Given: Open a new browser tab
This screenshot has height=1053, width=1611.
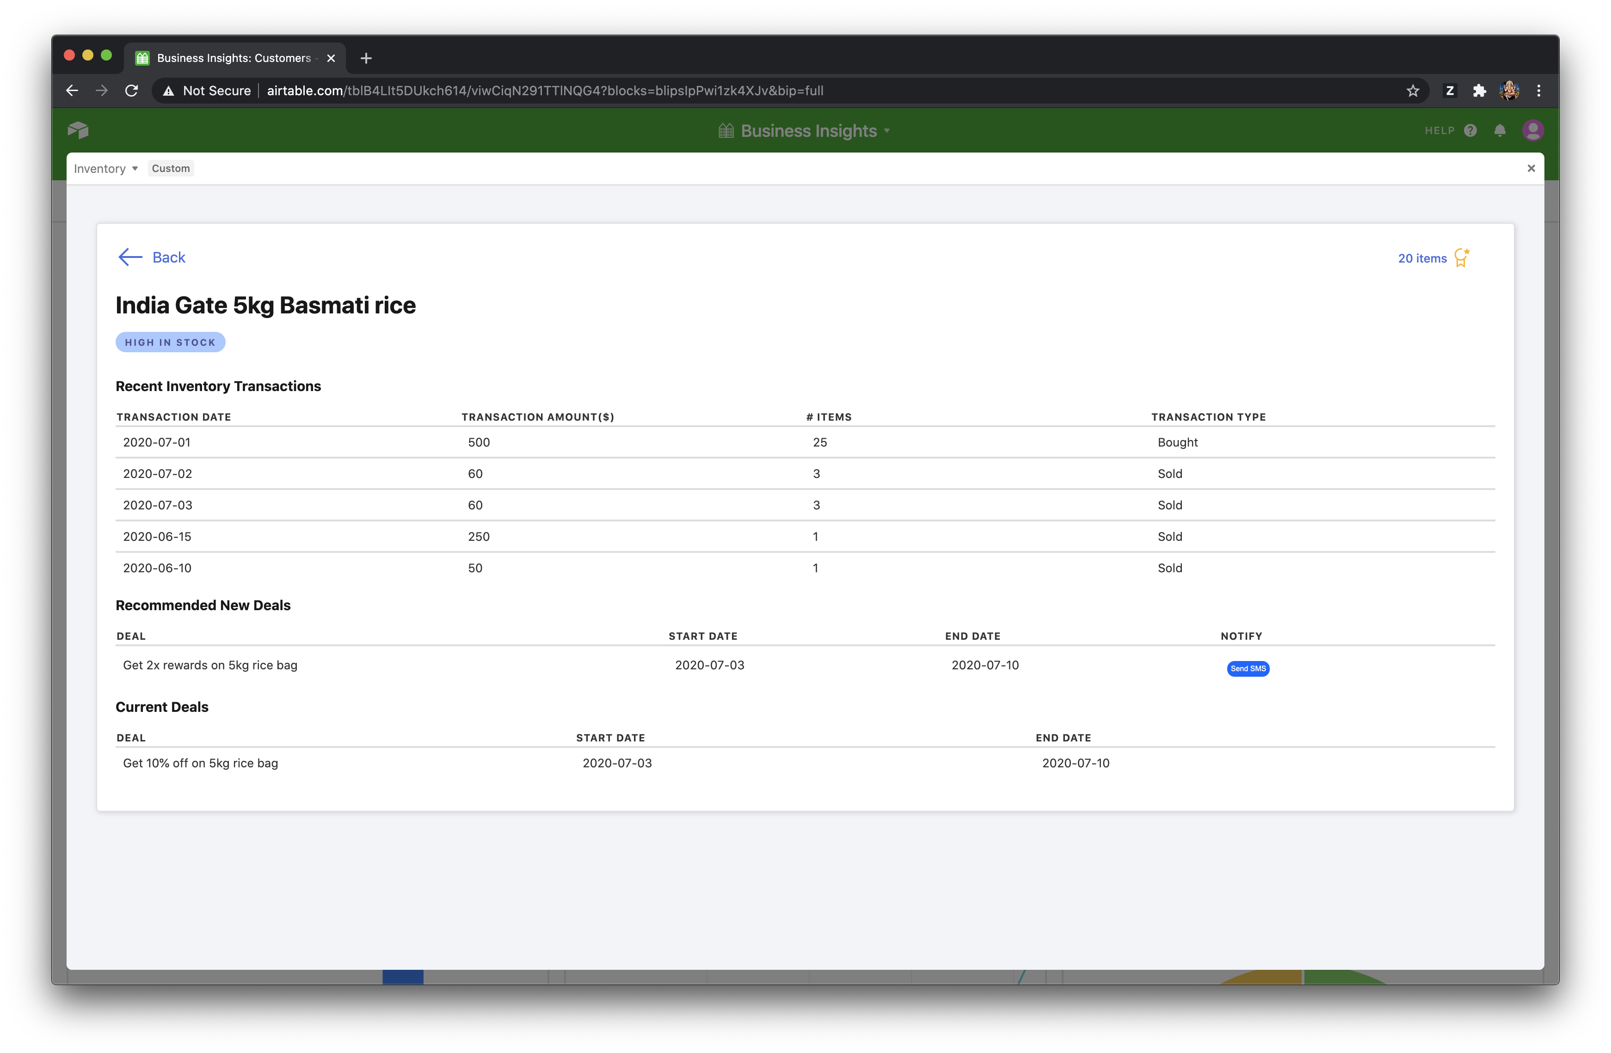Looking at the screenshot, I should coord(366,58).
